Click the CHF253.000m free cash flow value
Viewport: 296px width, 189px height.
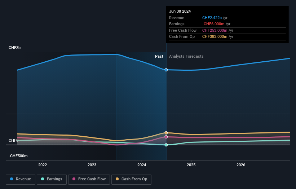[215, 30]
